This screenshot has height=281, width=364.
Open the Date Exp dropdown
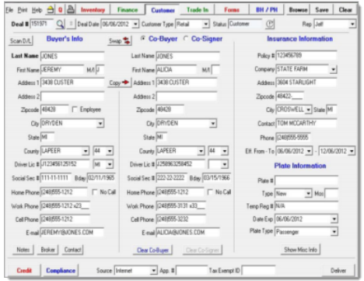(334, 219)
